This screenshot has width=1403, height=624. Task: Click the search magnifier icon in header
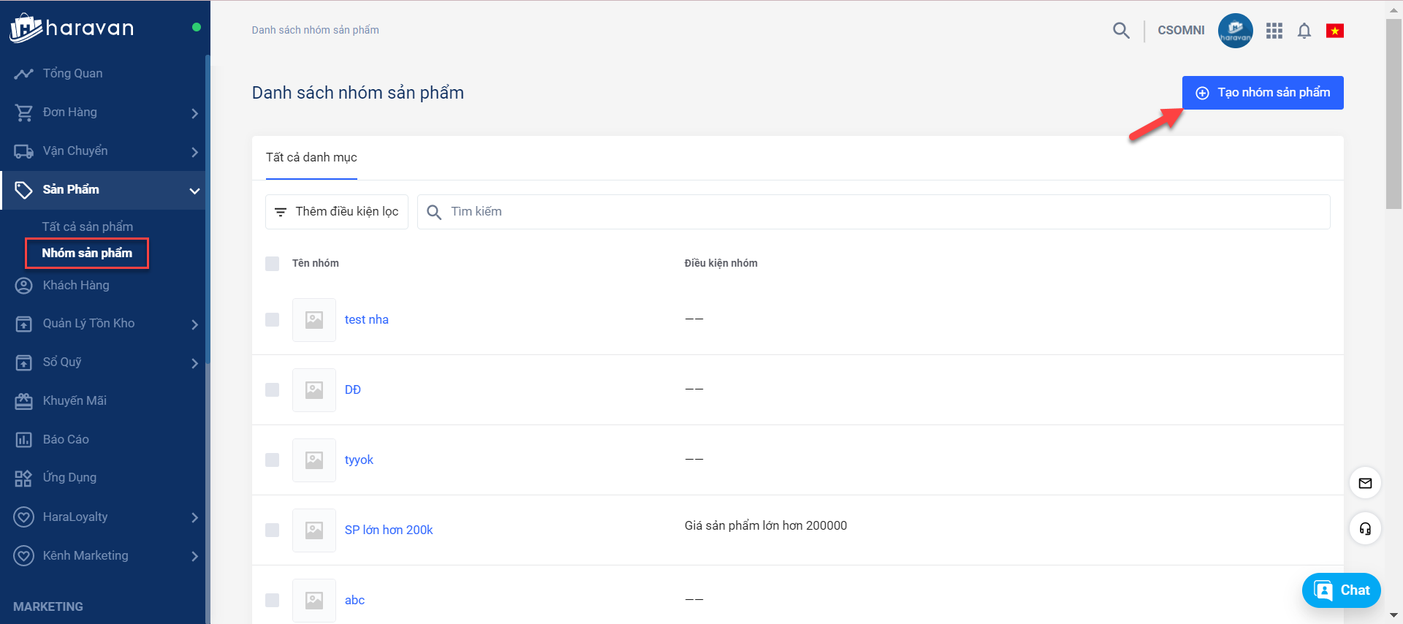click(x=1121, y=30)
